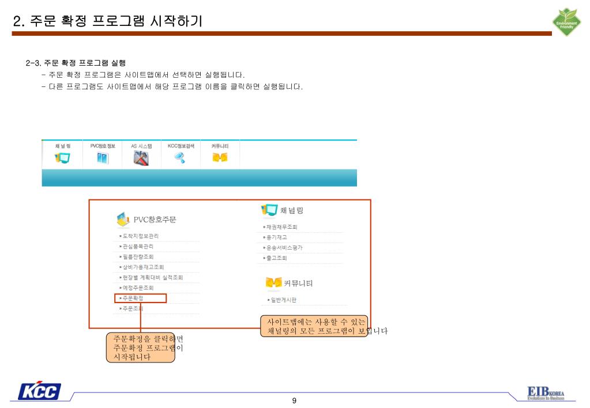Click the 채널링 section icon in sitemap
Viewport: 590px width, 408px height.
(269, 210)
